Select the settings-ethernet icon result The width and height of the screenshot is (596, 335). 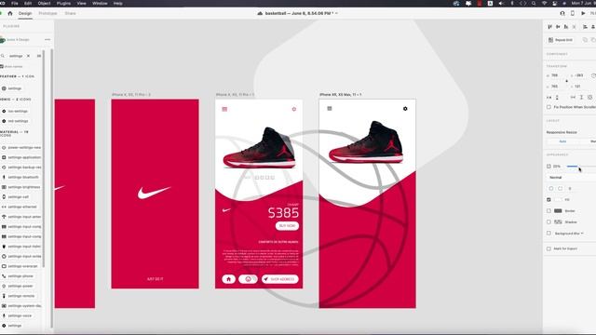(20, 207)
